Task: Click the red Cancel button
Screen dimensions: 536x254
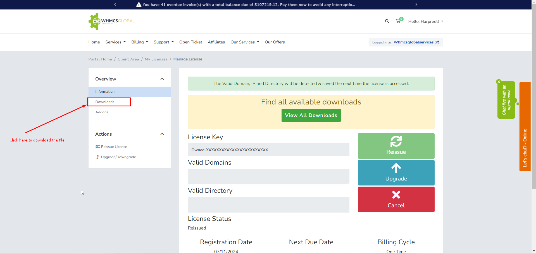Action: 396,199
